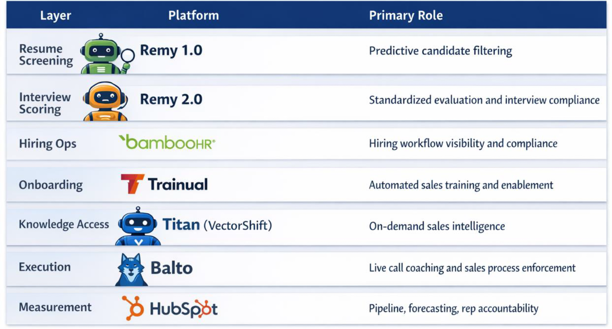This screenshot has width=612, height=329.
Task: Click the green Remy 1.0 robot icon
Action: [107, 54]
